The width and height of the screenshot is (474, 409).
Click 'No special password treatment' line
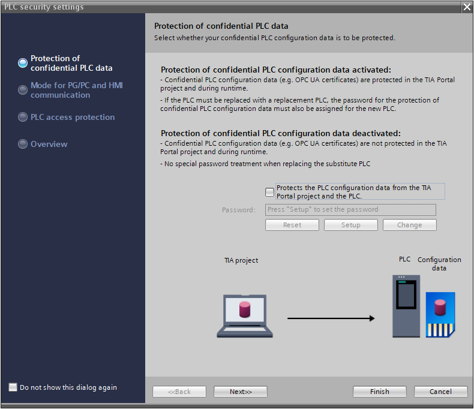coord(265,164)
